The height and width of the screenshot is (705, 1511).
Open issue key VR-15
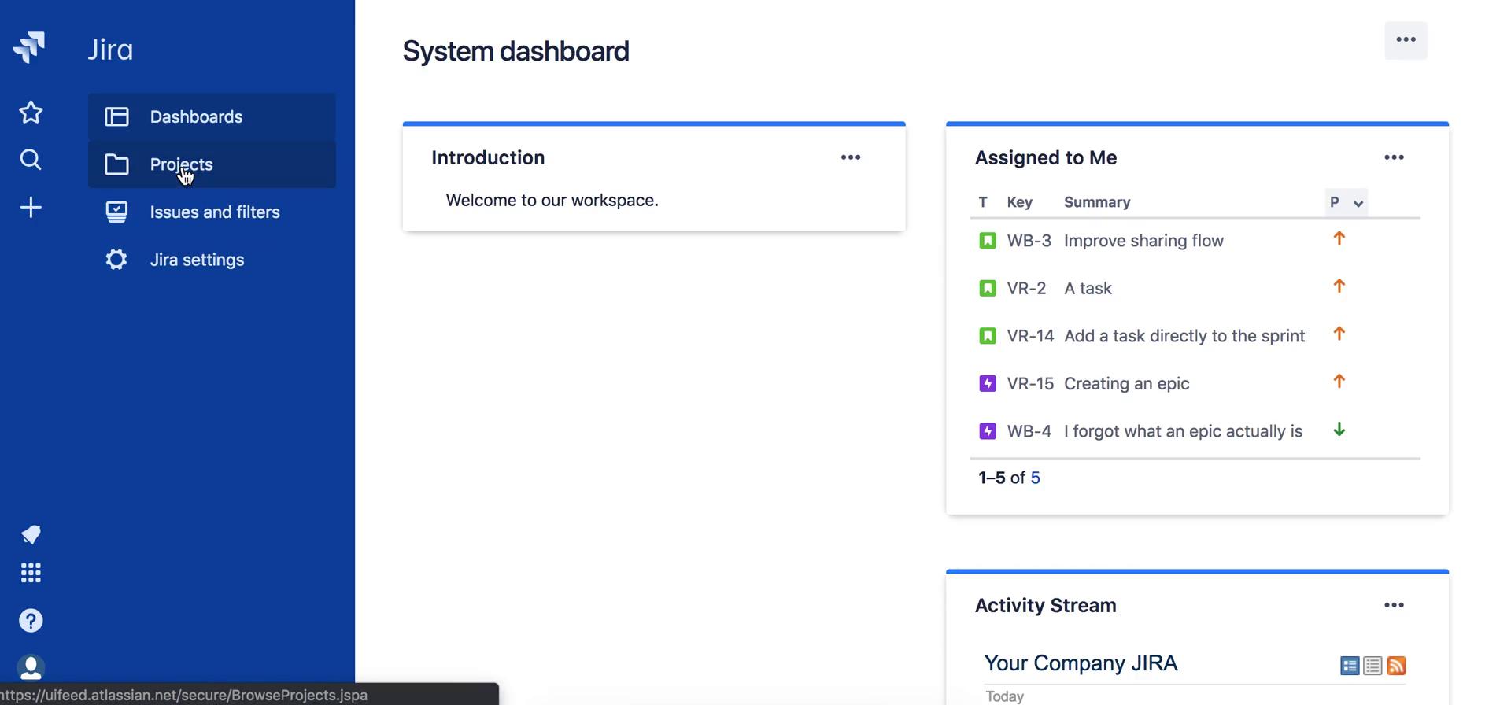pyautogui.click(x=1030, y=383)
